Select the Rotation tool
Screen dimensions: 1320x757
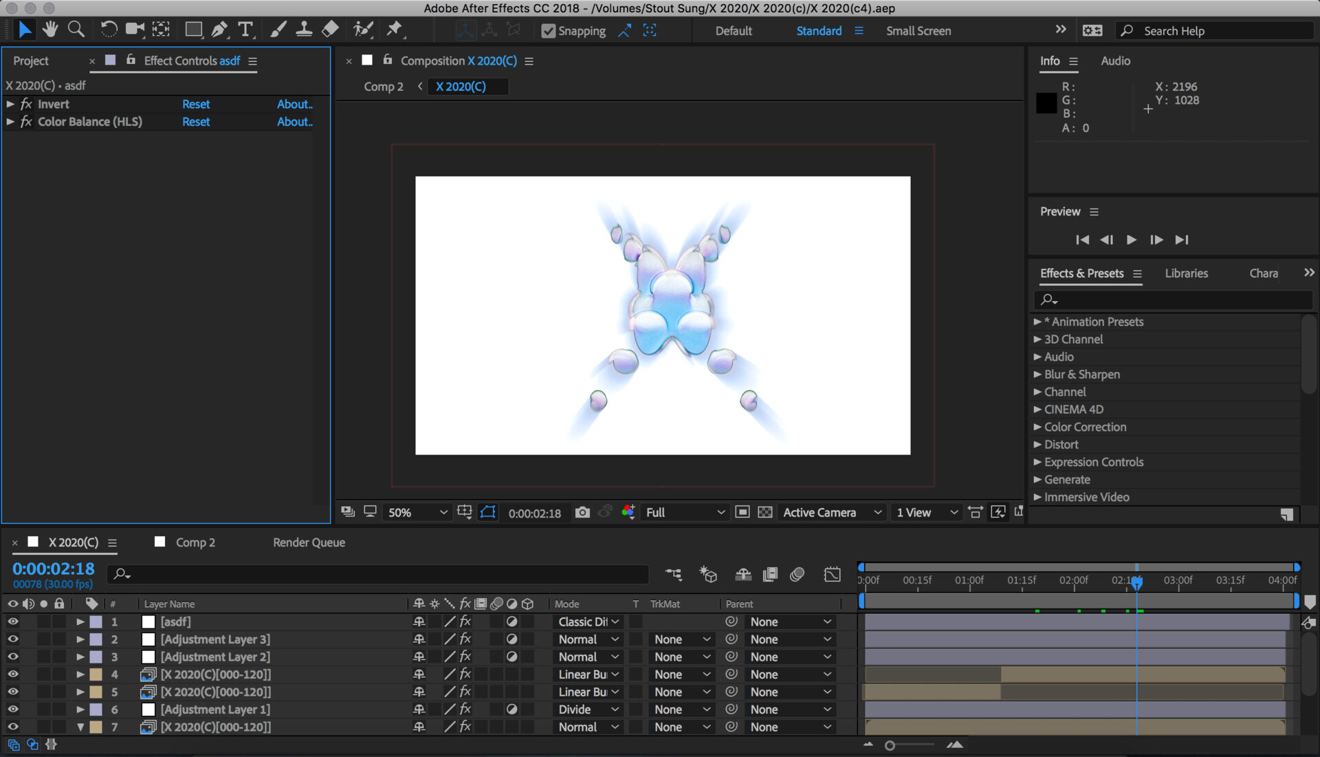pos(108,30)
